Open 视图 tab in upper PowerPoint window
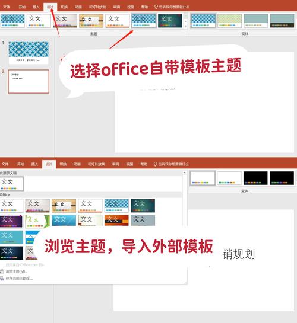Viewport: 297px width, 323px height. [x=131, y=7]
